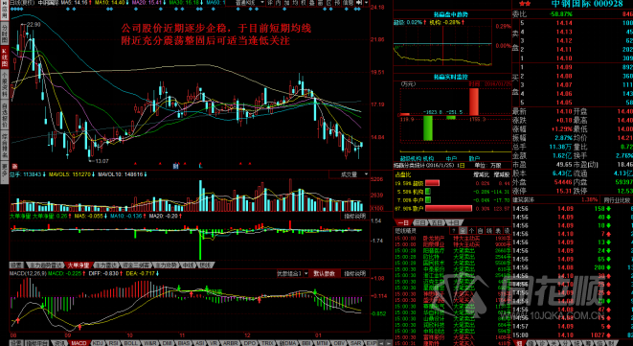Click the 应用 sidebar button
The width and height of the screenshot is (633, 346).
[5, 12]
